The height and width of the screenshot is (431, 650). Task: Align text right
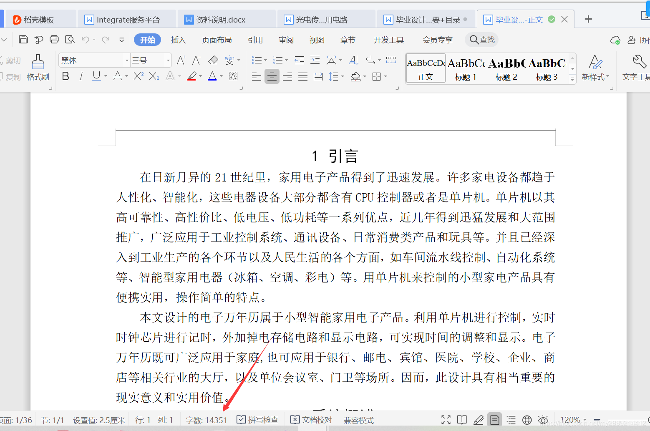pyautogui.click(x=287, y=76)
